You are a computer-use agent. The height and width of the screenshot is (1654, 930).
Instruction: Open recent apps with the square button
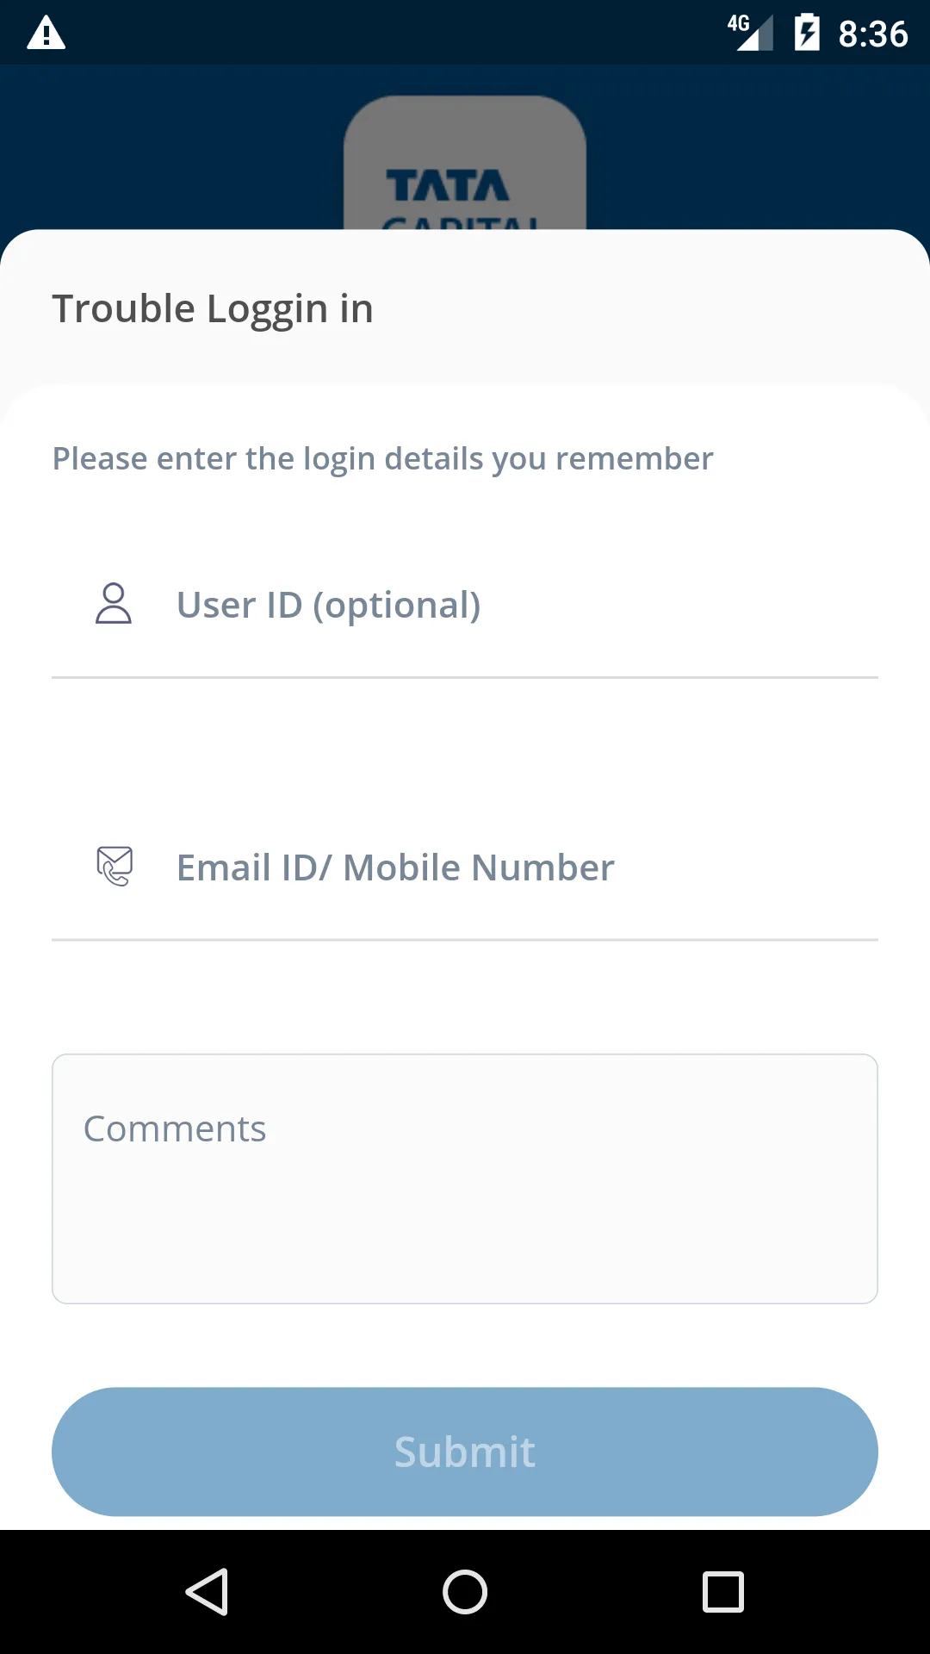pos(723,1591)
